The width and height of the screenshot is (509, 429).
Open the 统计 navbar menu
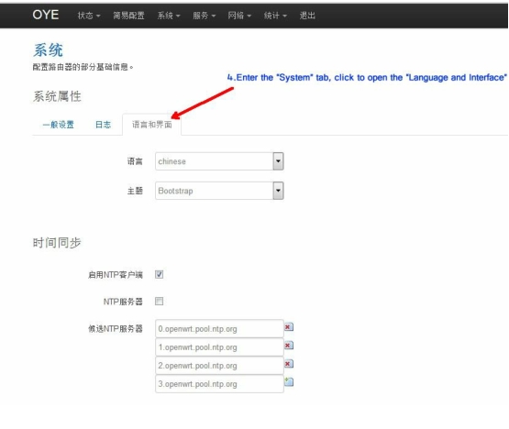pyautogui.click(x=275, y=16)
